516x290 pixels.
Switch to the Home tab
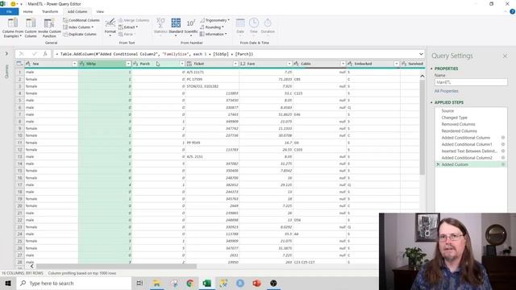click(x=28, y=11)
